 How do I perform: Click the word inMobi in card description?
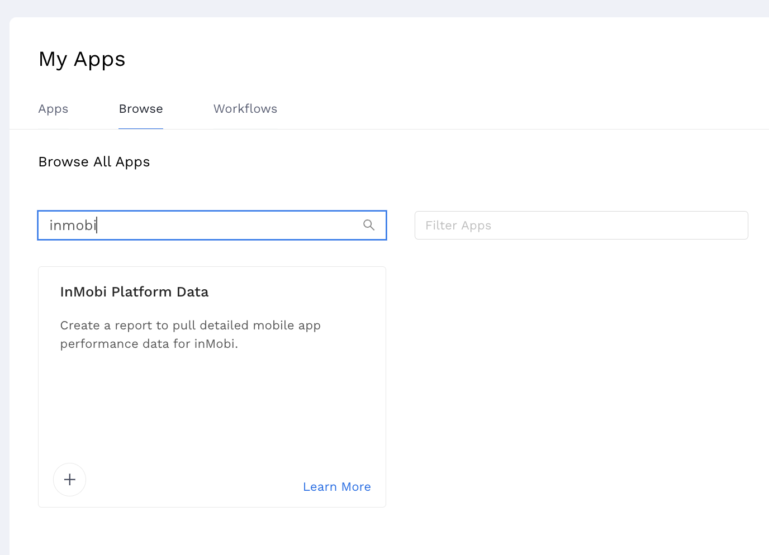pyautogui.click(x=215, y=344)
